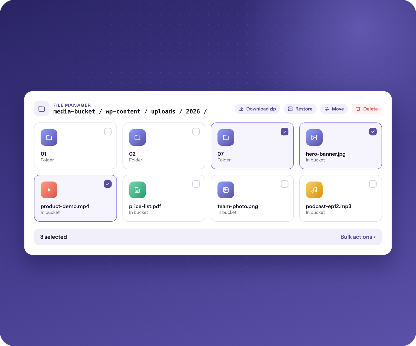Image resolution: width=416 pixels, height=346 pixels.
Task: Click the product-demo.mp4 file name
Action: (65, 206)
